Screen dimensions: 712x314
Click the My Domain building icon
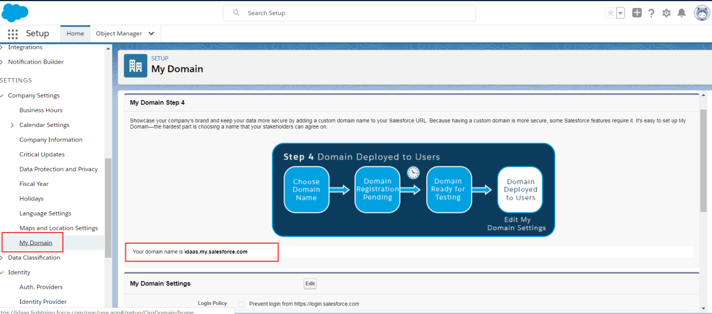(135, 66)
